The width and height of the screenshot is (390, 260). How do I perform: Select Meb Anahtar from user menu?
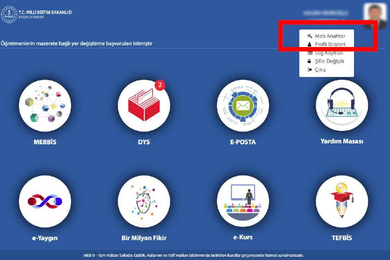coord(327,36)
